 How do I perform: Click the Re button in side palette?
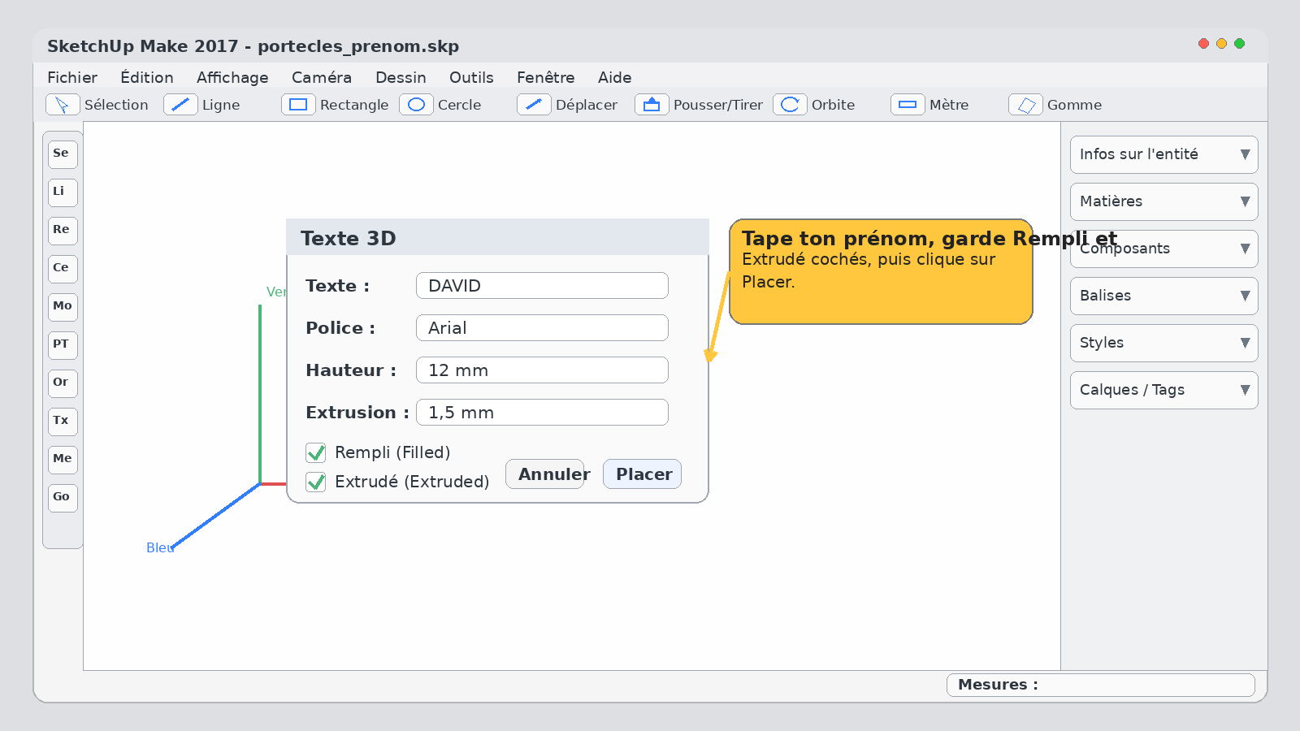[x=63, y=231]
